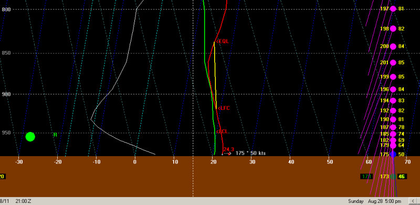Click the '5:00 pm' time in status bar
The height and width of the screenshot is (205, 420).
click(x=392, y=201)
